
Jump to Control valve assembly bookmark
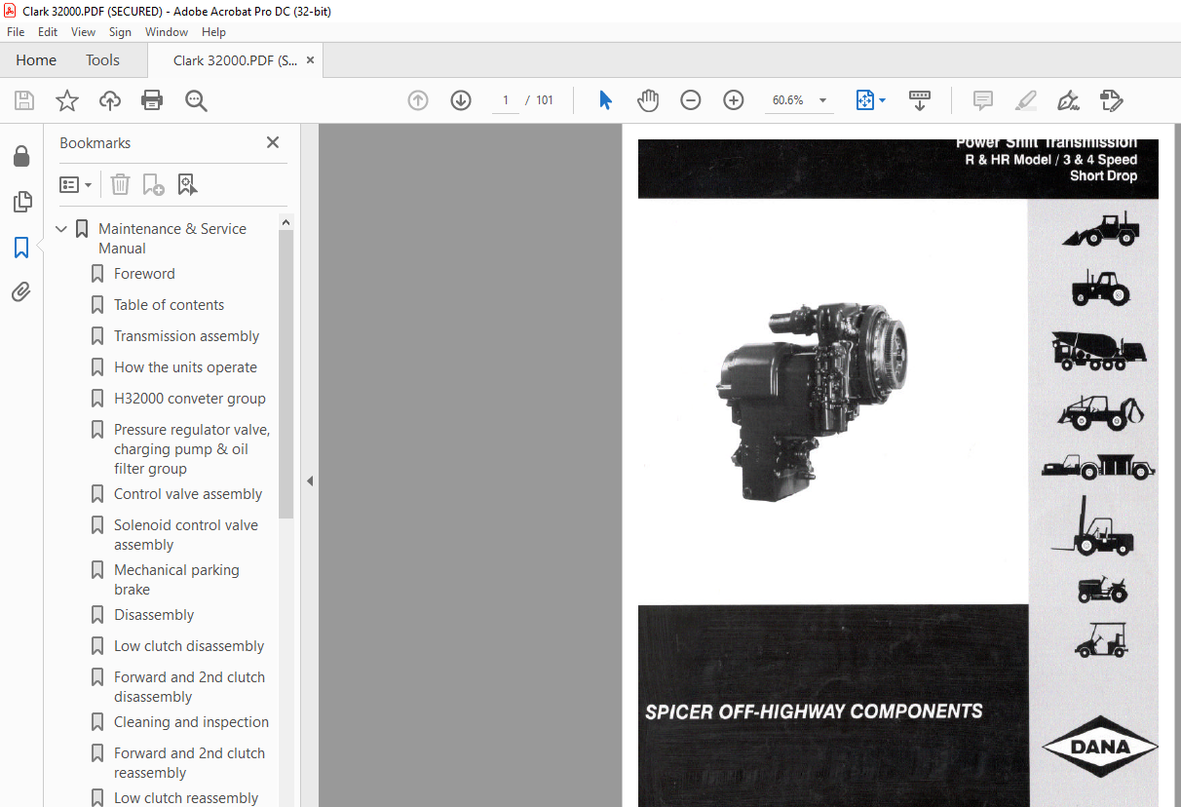[x=188, y=494]
